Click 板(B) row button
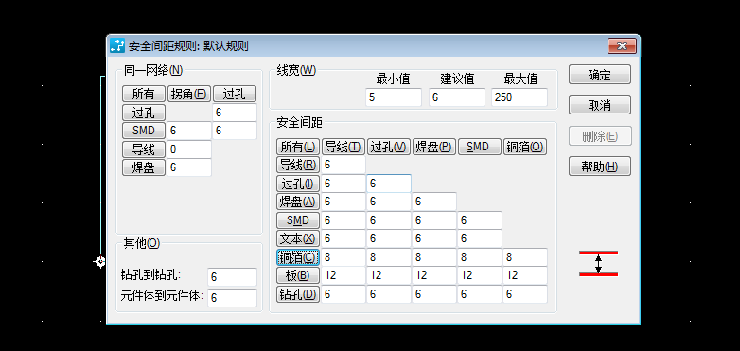 298,275
